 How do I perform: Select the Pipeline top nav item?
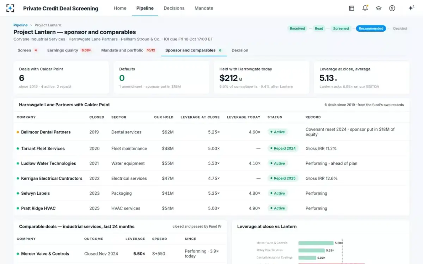pyautogui.click(x=145, y=8)
